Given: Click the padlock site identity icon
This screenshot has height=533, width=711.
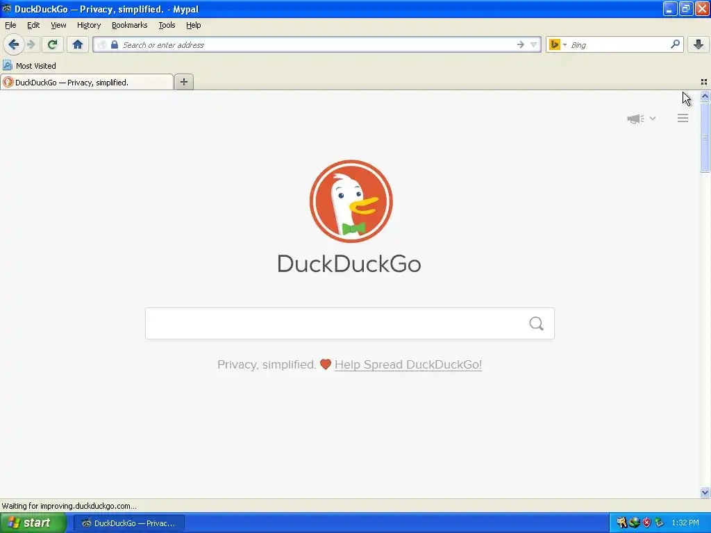Looking at the screenshot, I should point(115,44).
